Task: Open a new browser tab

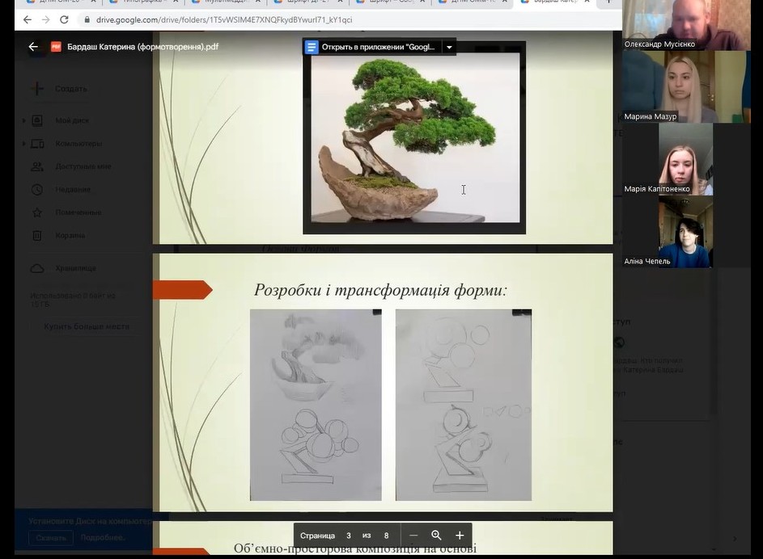Action: click(609, 2)
